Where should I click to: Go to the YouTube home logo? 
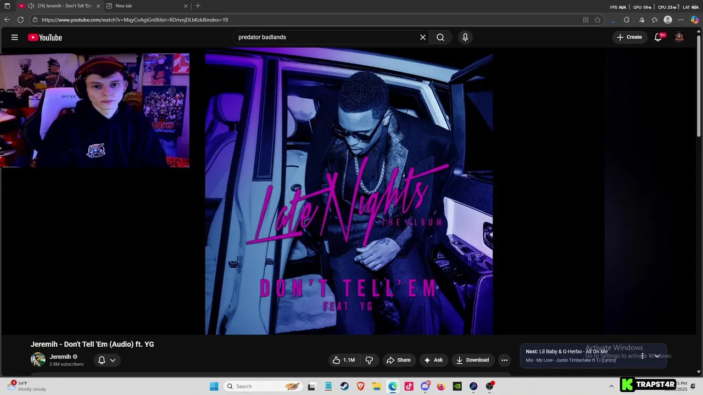pyautogui.click(x=45, y=37)
